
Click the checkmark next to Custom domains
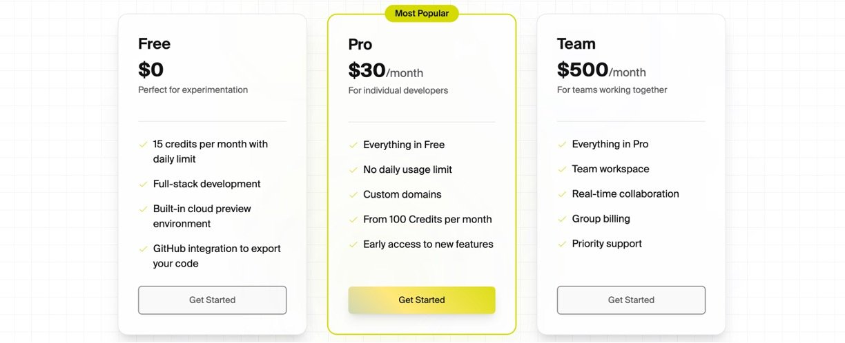tap(353, 195)
